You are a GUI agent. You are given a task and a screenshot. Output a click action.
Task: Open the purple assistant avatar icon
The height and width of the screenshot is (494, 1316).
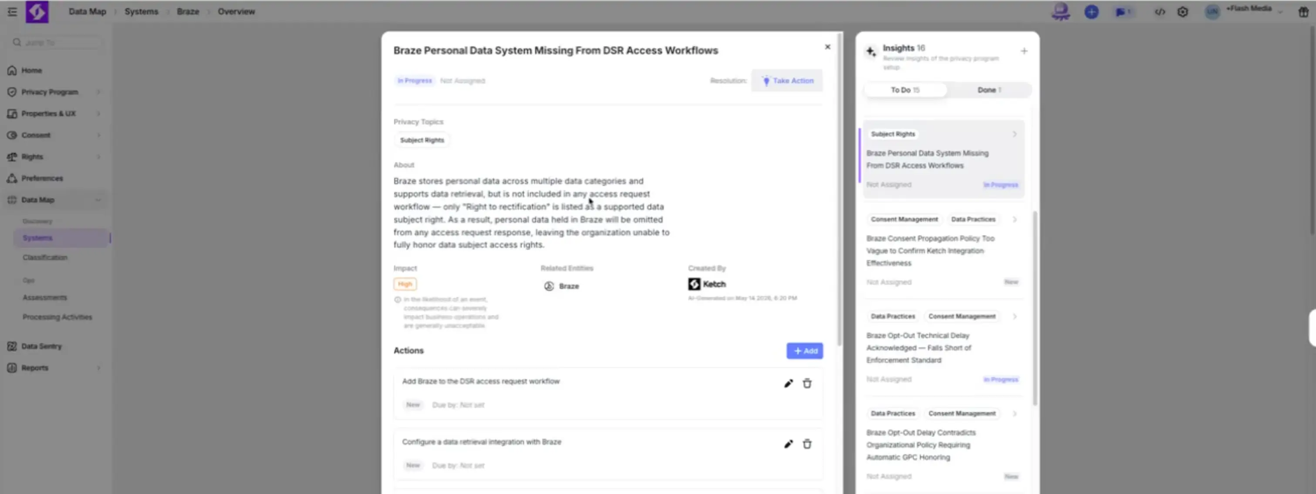click(1060, 12)
